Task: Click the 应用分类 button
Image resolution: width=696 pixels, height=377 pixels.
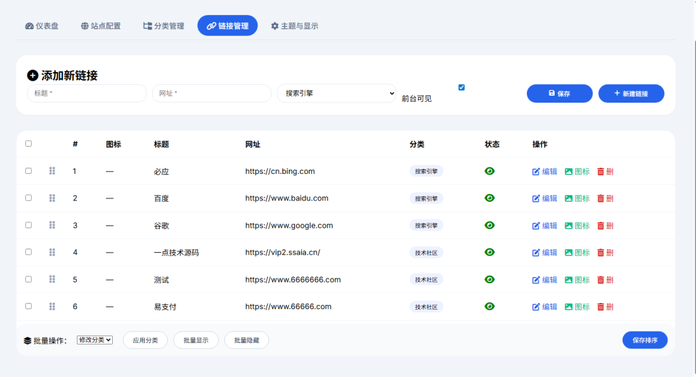Action: coord(145,340)
